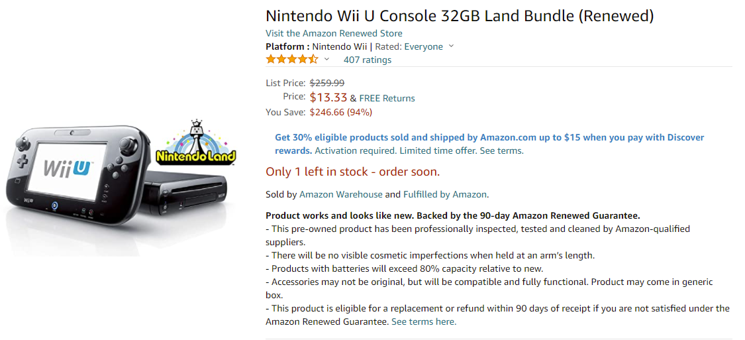
Task: Open the Amazon Warehouse seller link
Action: pos(340,194)
